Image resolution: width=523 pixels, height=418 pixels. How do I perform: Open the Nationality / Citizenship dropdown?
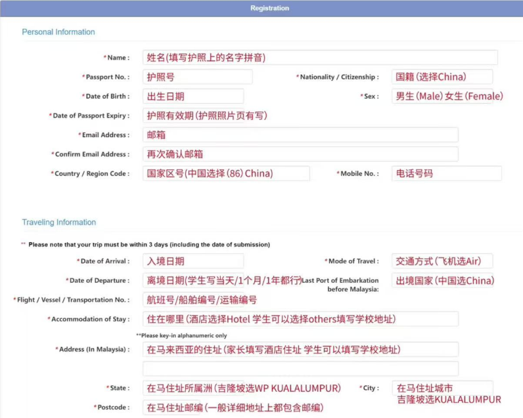(x=442, y=77)
